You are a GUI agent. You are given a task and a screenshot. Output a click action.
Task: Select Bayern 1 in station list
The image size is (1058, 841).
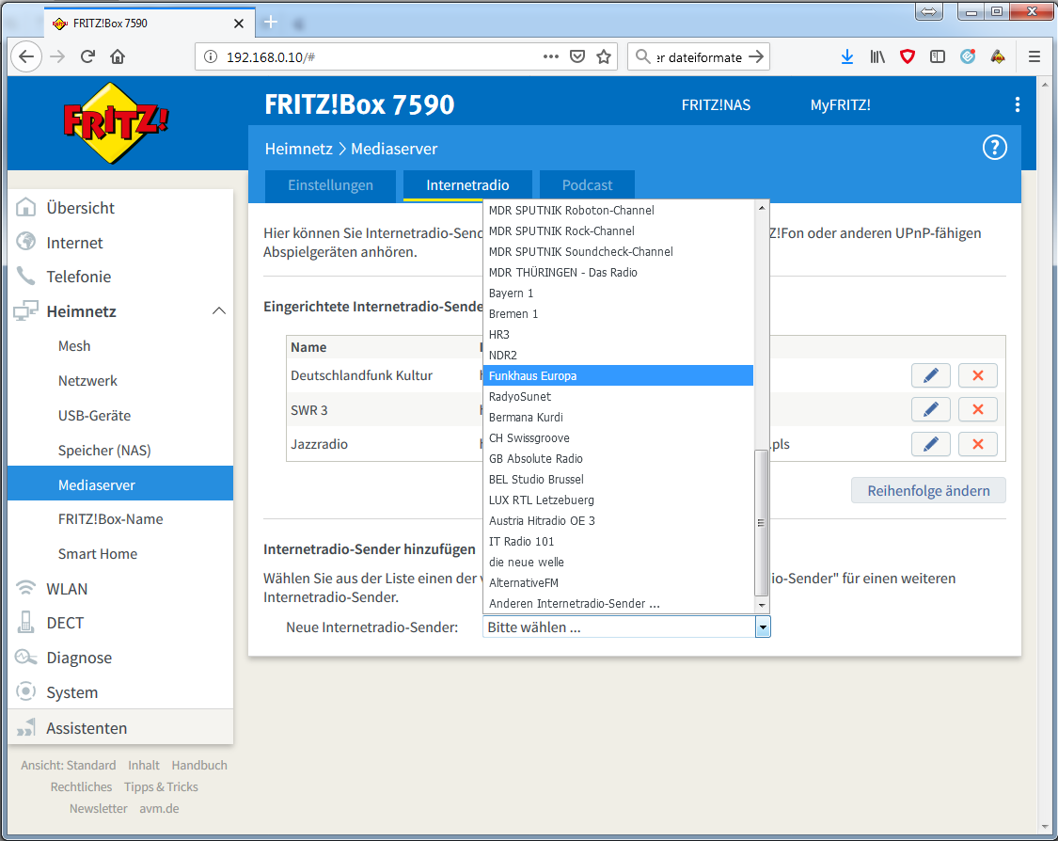618,293
